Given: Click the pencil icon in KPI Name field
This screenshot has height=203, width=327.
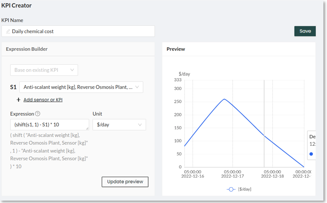Looking at the screenshot, I should (x=8, y=31).
